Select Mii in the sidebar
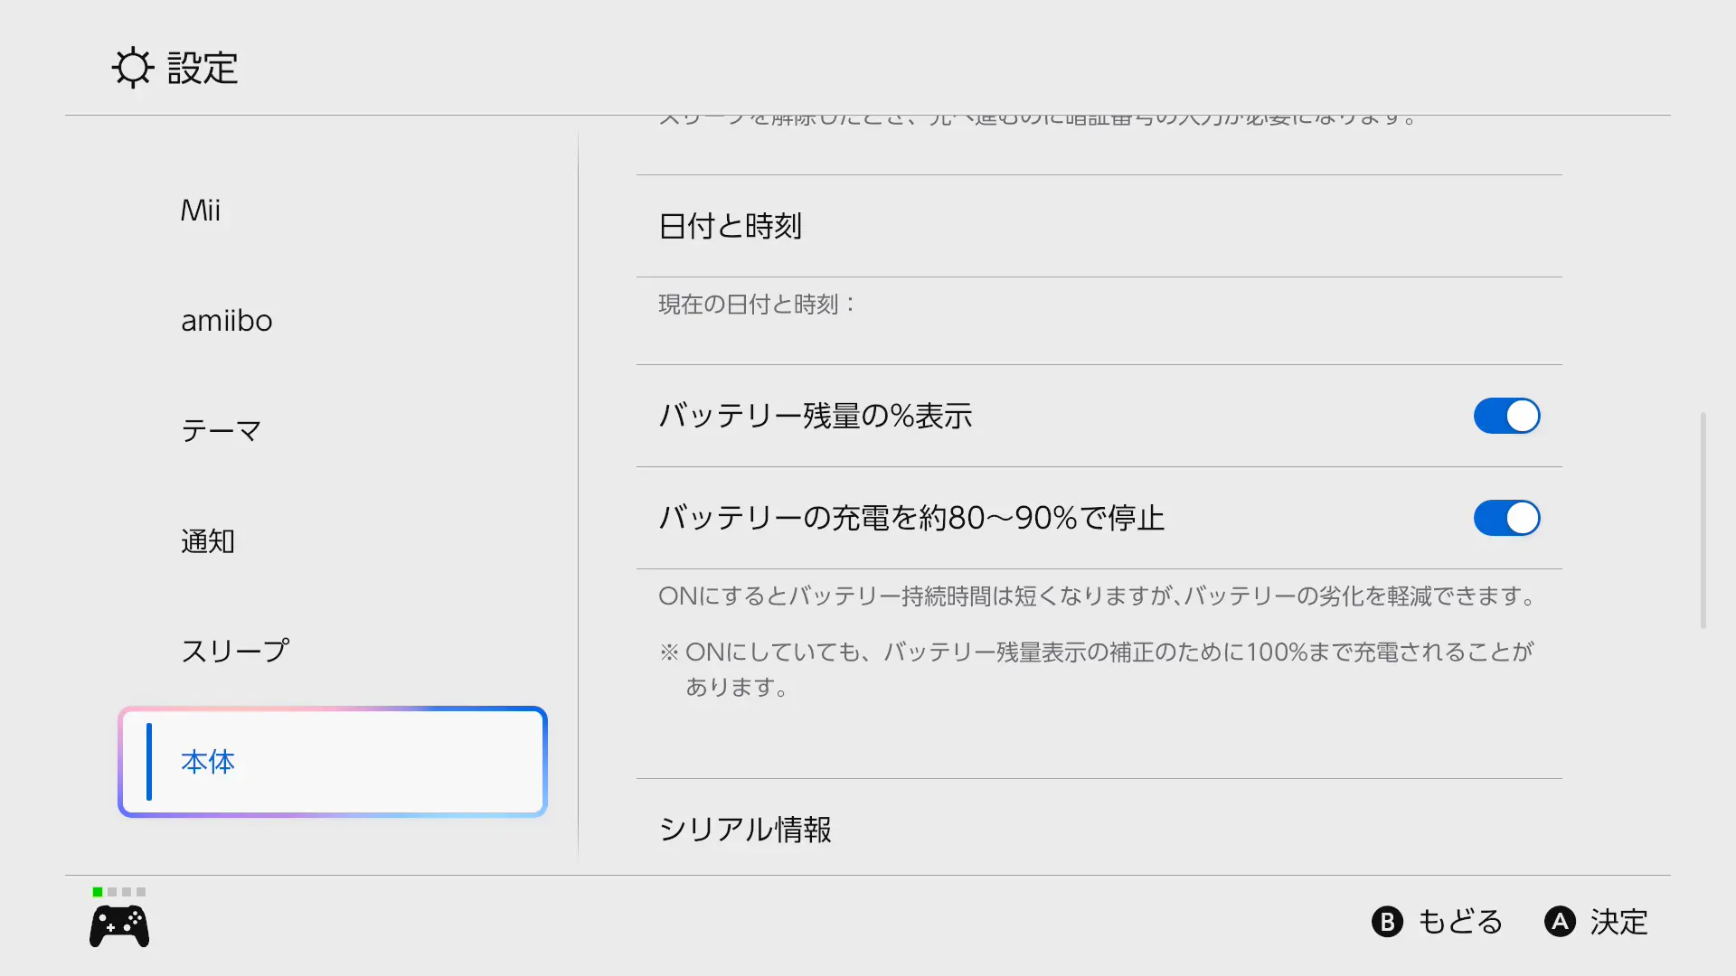 (x=201, y=211)
